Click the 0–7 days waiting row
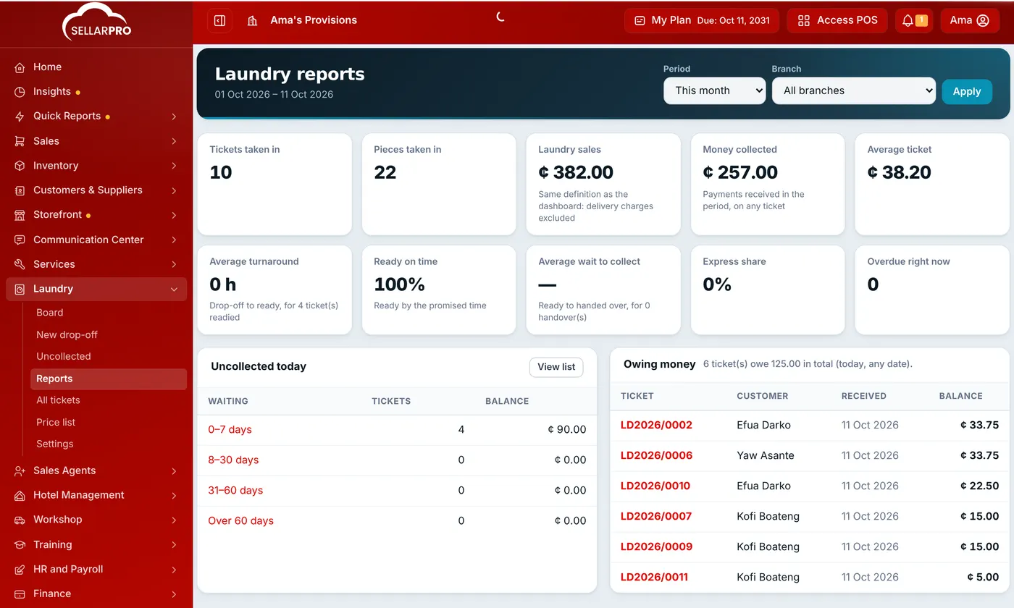Screen dimensions: 1014x608 (x=397, y=430)
